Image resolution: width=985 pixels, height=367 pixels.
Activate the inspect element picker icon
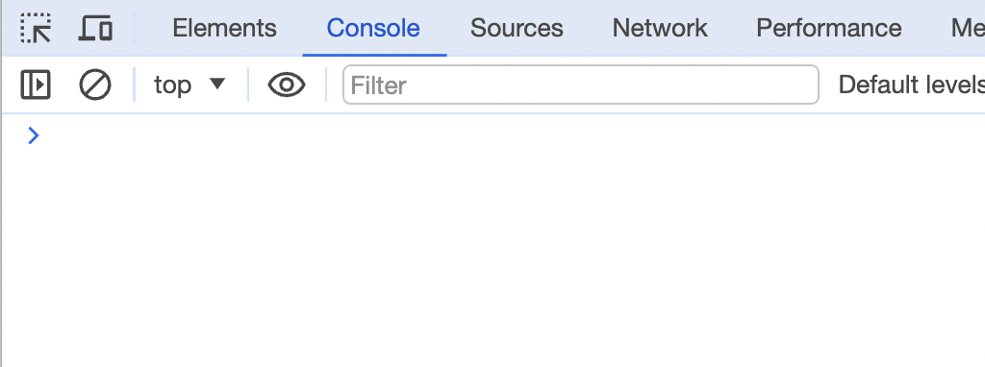click(x=36, y=28)
